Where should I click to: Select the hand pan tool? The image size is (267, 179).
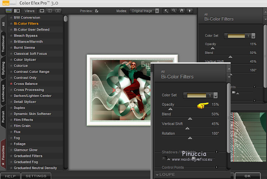coord(182,11)
